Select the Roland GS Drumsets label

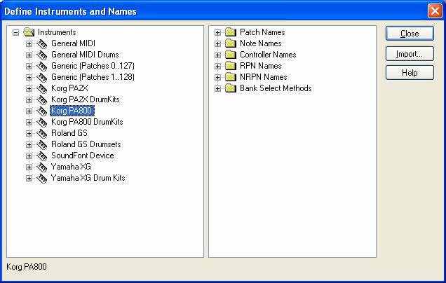(x=86, y=144)
